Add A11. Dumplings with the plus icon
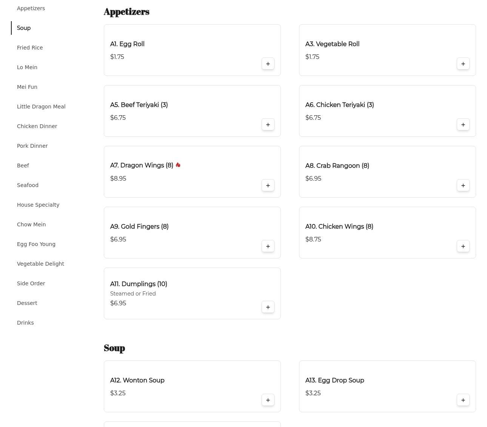Viewport: 487px width, 427px height. (268, 307)
